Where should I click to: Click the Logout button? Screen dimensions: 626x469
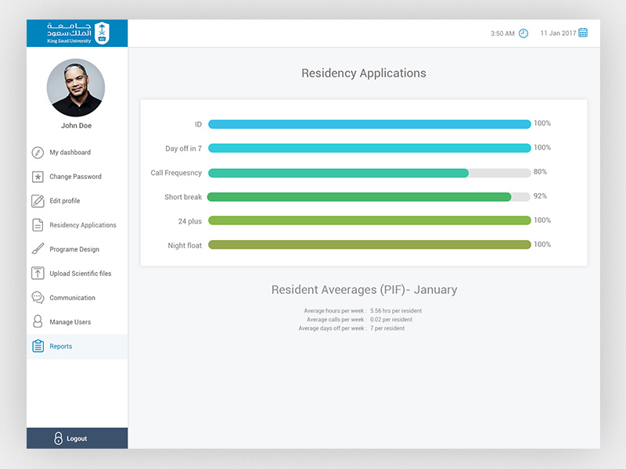pyautogui.click(x=76, y=439)
